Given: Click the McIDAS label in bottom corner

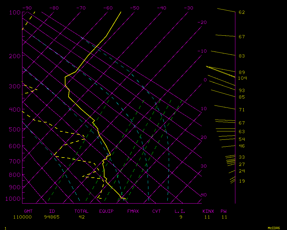Looking at the screenshot, I should pos(274,228).
